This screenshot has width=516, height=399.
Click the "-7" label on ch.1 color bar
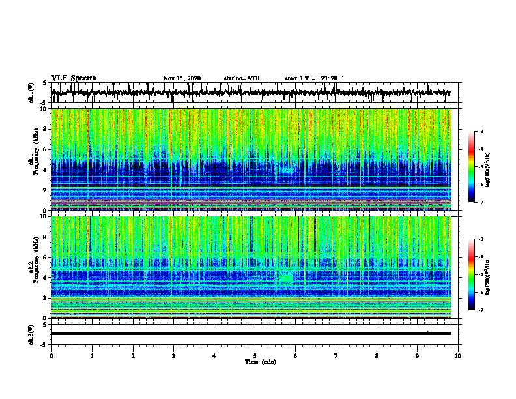480,202
